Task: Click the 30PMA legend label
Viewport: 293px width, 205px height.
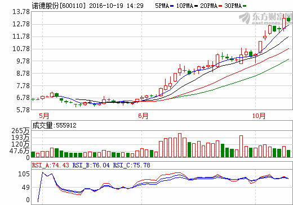Action: pos(233,6)
